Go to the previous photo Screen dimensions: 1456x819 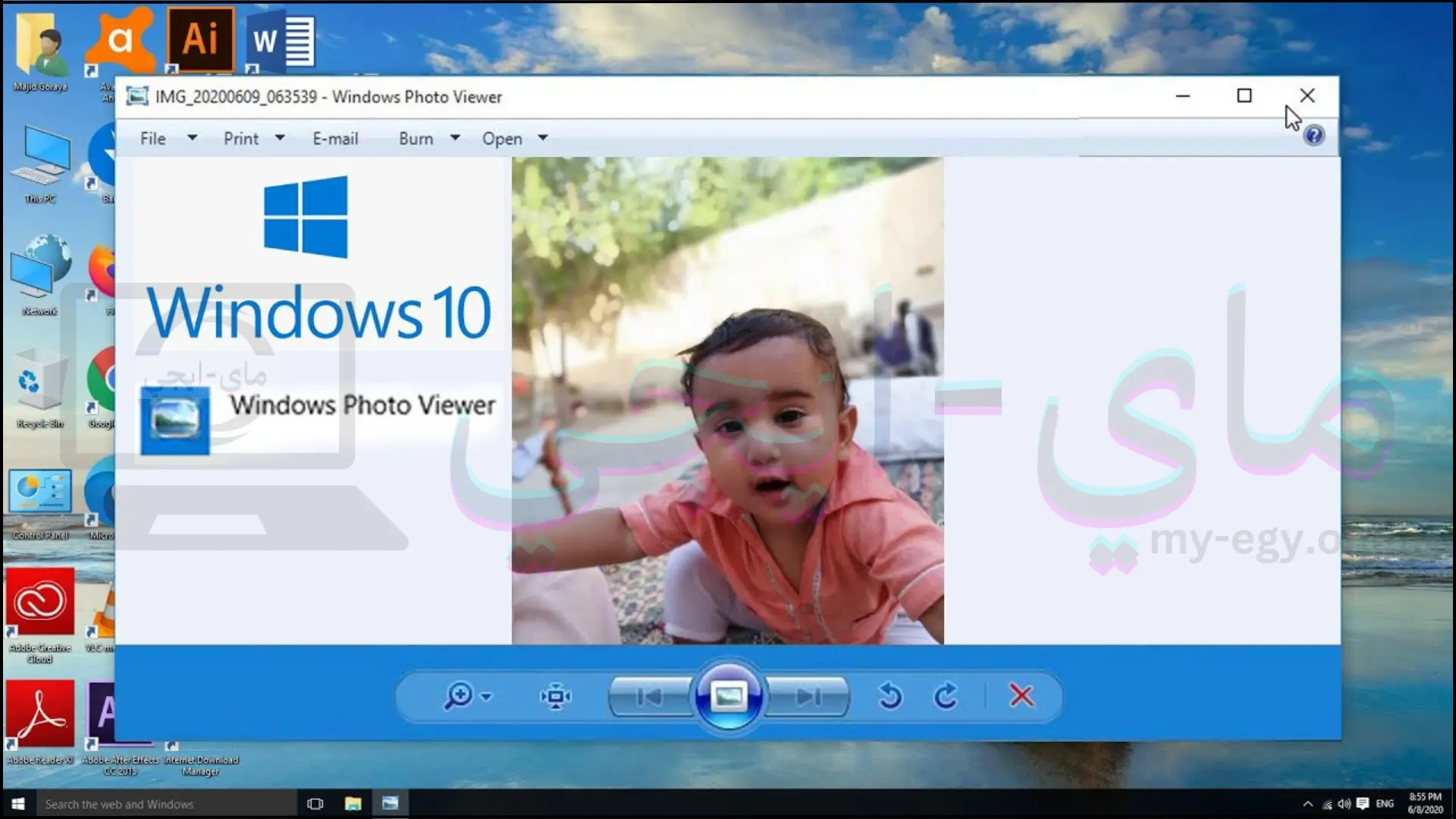[650, 696]
